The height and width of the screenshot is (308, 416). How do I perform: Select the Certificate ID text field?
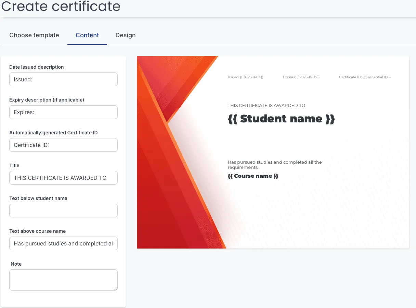click(63, 145)
